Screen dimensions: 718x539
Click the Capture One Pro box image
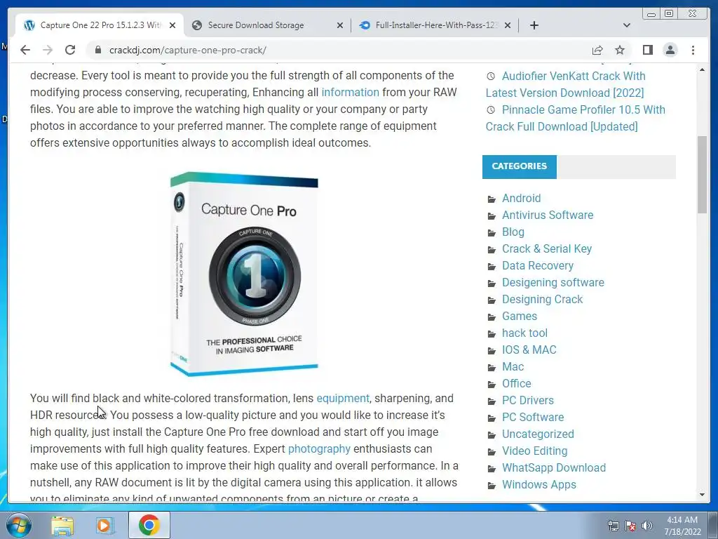pos(244,274)
